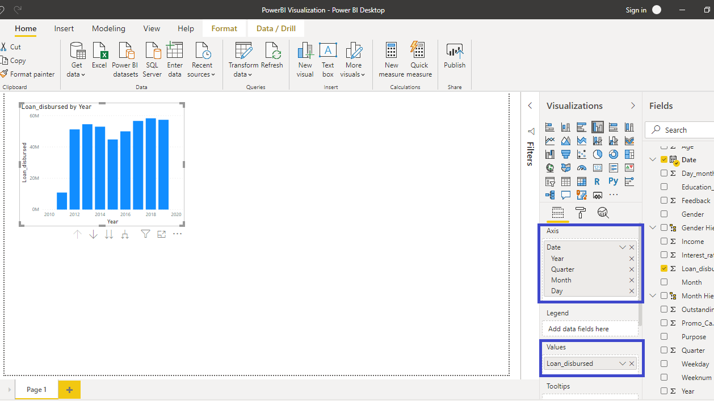
Task: Turn on drill down arrow on chart
Action: (93, 234)
